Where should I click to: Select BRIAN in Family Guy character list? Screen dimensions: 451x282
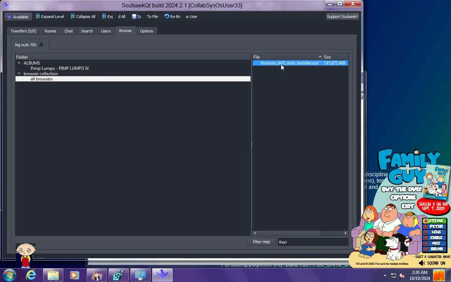[434, 249]
